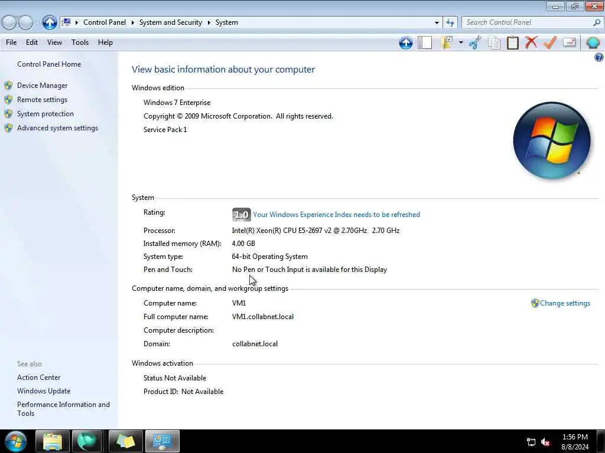The width and height of the screenshot is (605, 453).
Task: Click in the Search Control Panel box
Action: pos(528,22)
